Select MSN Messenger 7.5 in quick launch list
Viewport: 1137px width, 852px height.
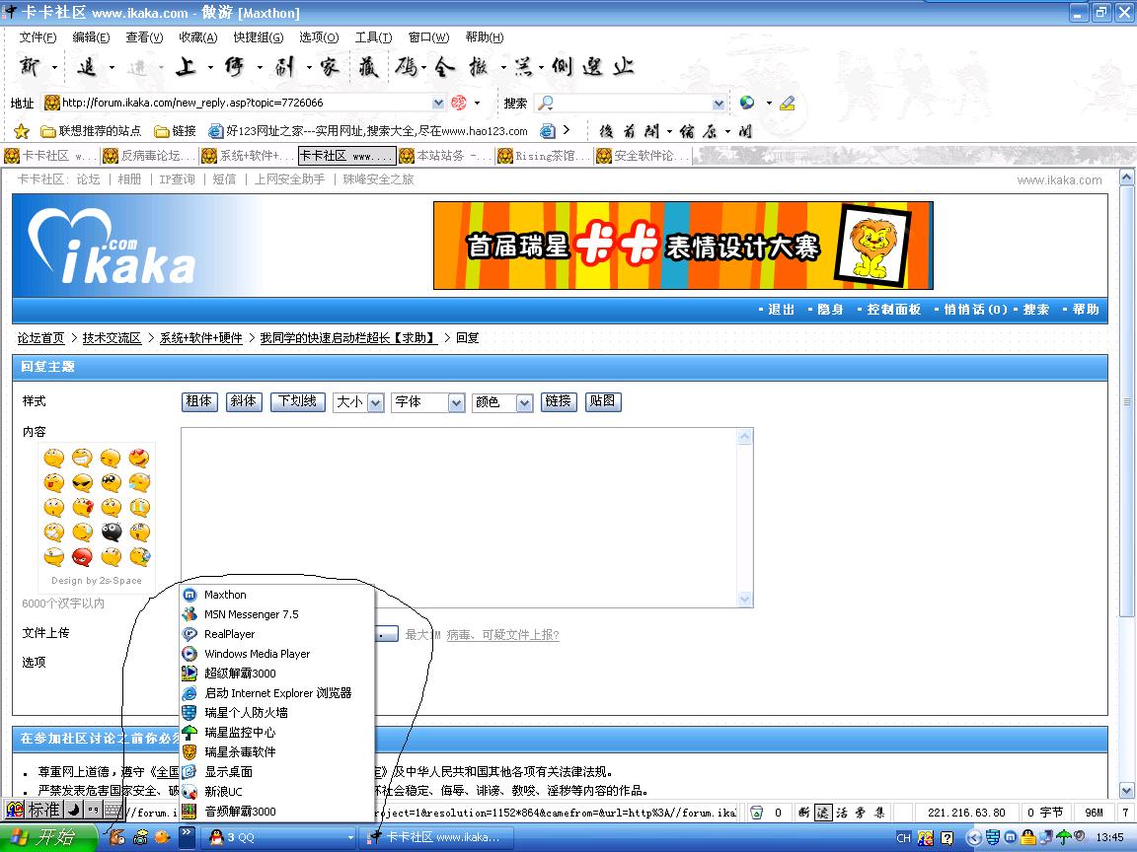[277, 614]
